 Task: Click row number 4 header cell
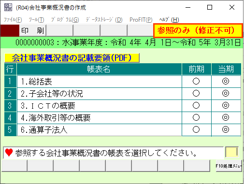[x=10, y=118]
